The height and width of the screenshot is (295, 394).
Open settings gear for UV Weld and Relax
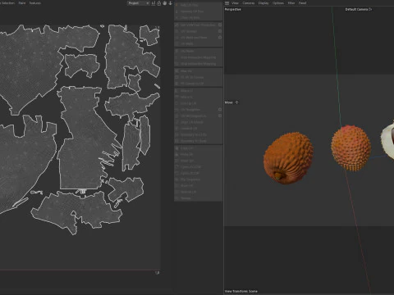(x=220, y=38)
